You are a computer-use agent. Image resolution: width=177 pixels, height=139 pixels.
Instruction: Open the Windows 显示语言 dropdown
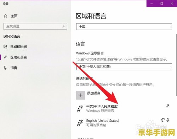point(124,67)
